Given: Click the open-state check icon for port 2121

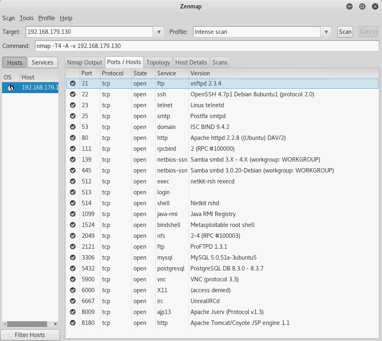Looking at the screenshot, I should 73,246.
